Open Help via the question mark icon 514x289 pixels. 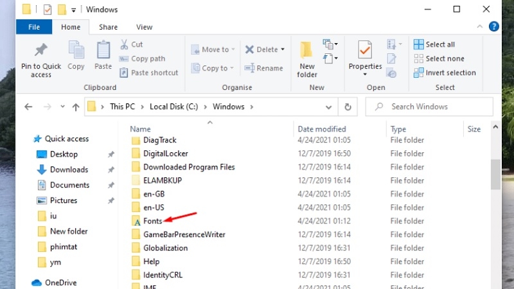point(493,26)
